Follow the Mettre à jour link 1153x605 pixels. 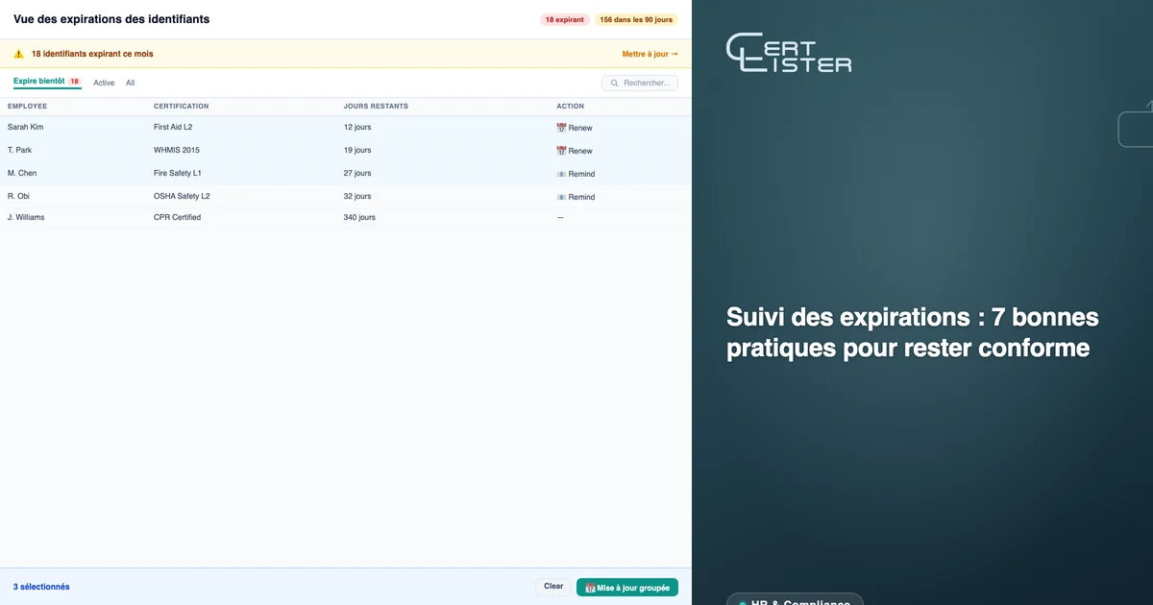650,54
